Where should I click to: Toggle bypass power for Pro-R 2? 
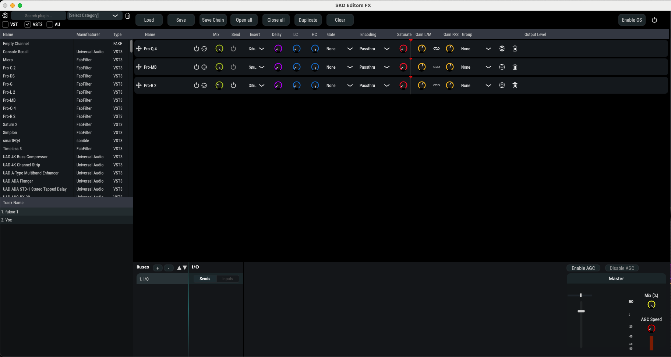(x=197, y=85)
